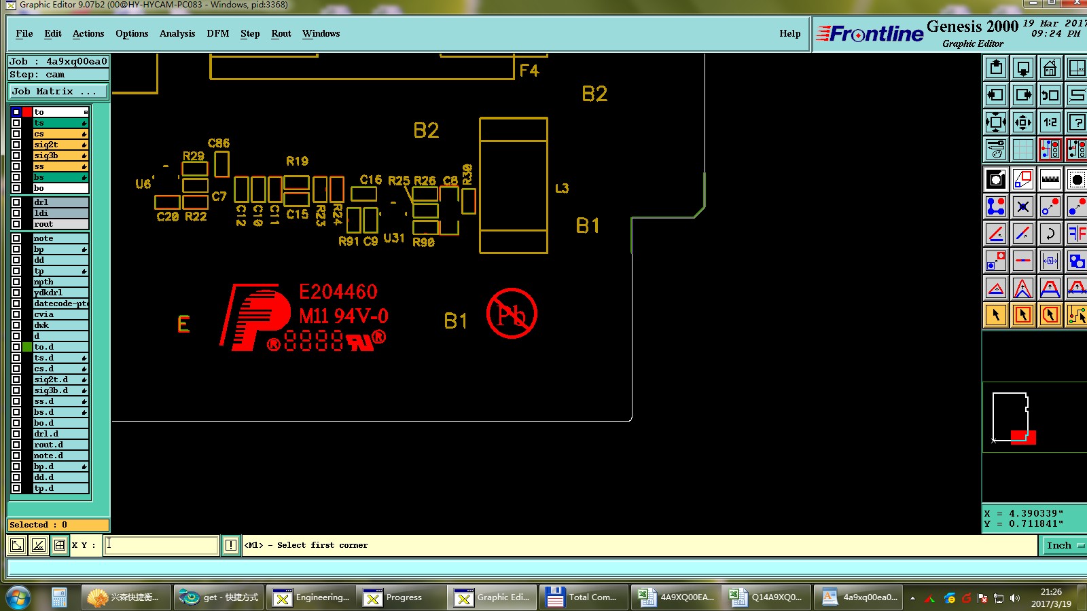Click the green color swatch of layer to.d
This screenshot has height=611, width=1087.
click(27, 347)
